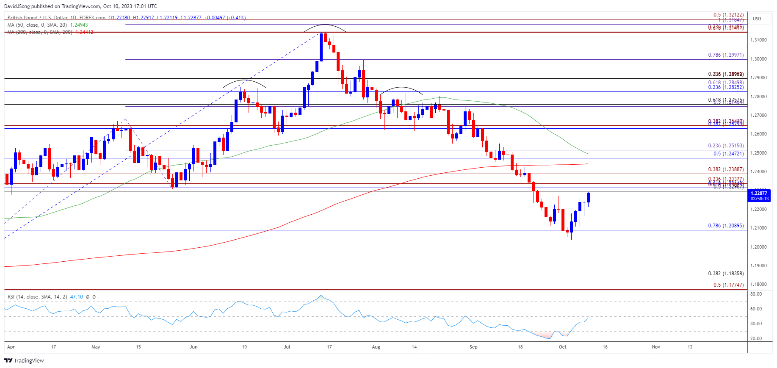This screenshot has height=368, width=777.
Task: Click the 80.00 RSI axis label
Action: [756, 294]
